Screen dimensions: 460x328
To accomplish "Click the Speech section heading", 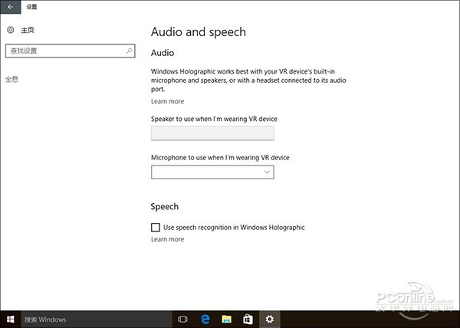I will [x=165, y=207].
